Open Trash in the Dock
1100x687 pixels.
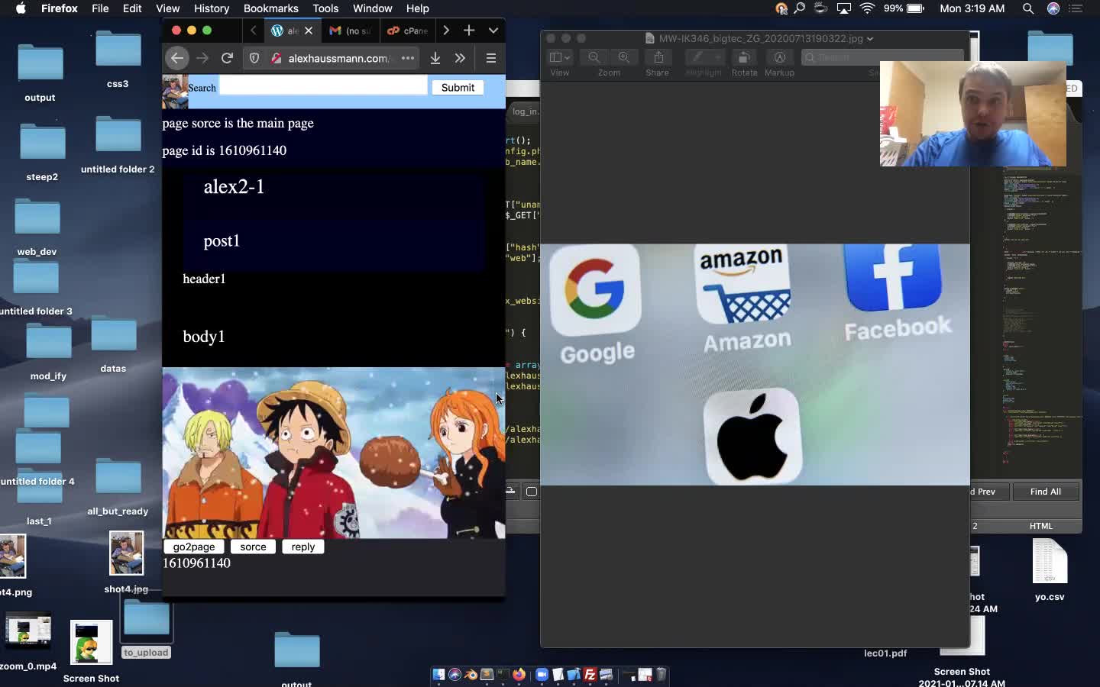pos(662,674)
